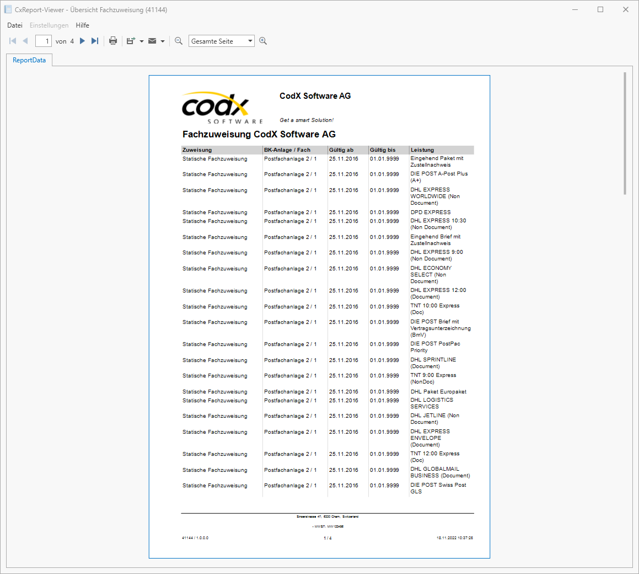
Task: Open the Einstellungen menu
Action: [x=49, y=25]
